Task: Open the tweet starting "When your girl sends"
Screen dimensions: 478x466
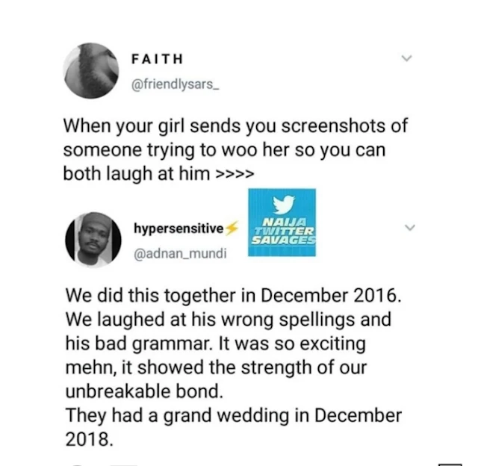Action: [235, 149]
